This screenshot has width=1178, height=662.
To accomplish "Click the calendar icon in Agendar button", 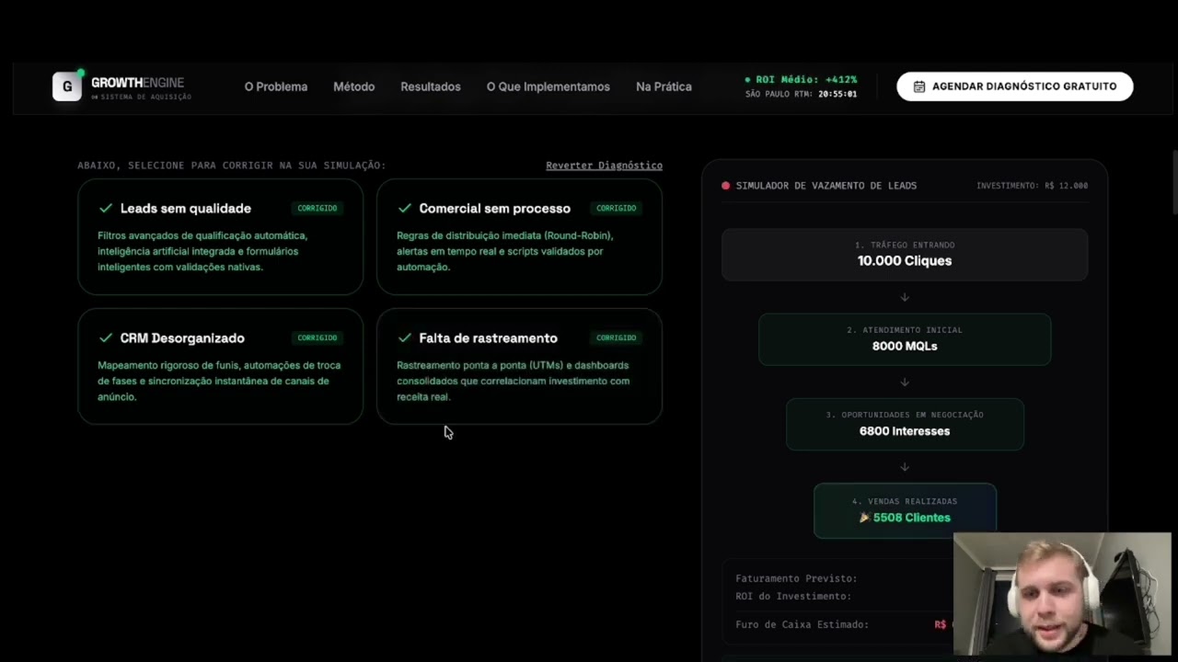I will coord(918,86).
